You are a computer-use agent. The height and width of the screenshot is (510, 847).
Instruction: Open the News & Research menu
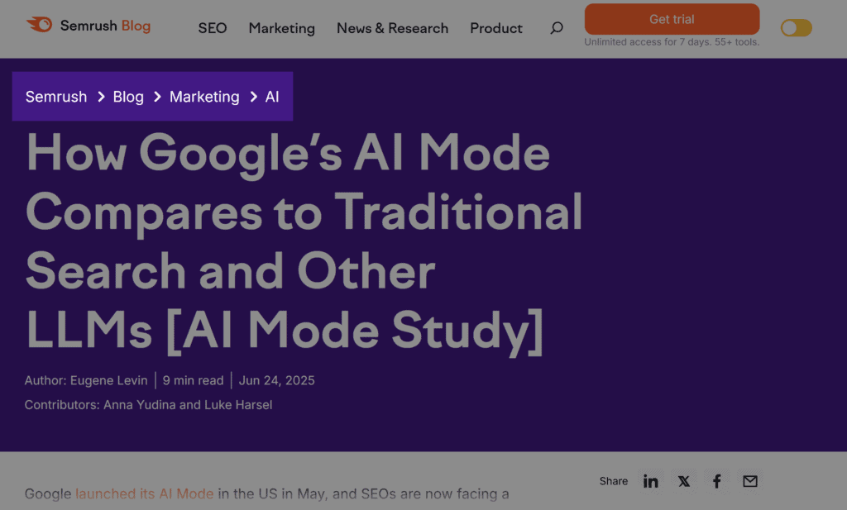(x=392, y=28)
